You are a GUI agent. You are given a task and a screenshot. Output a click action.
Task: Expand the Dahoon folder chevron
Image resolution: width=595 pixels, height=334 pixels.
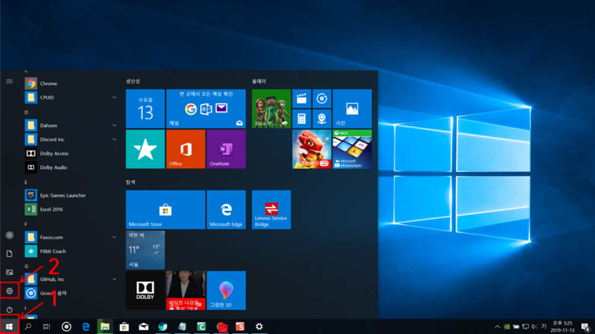[114, 125]
